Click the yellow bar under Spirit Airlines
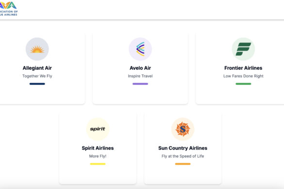Image resolution: width=284 pixels, height=189 pixels. 98,164
